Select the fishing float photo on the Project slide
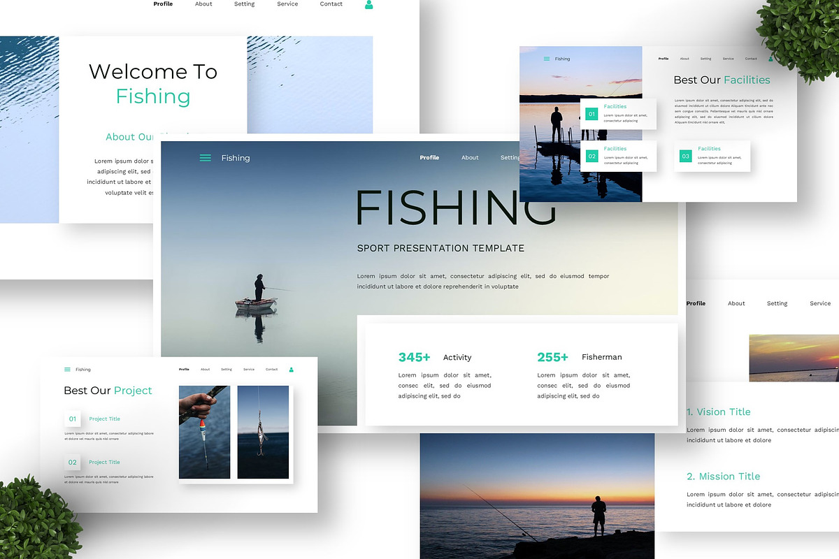 pyautogui.click(x=204, y=432)
